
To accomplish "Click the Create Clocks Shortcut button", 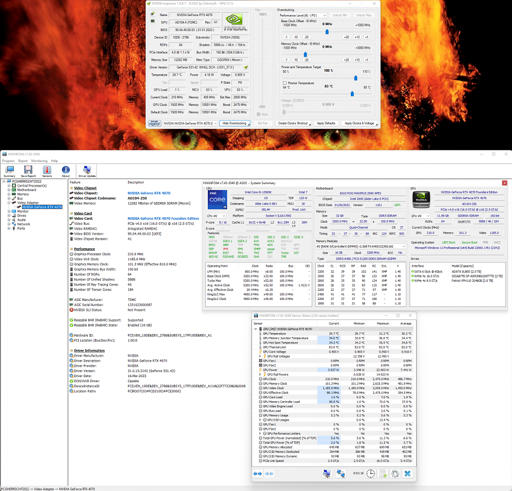I will 293,123.
